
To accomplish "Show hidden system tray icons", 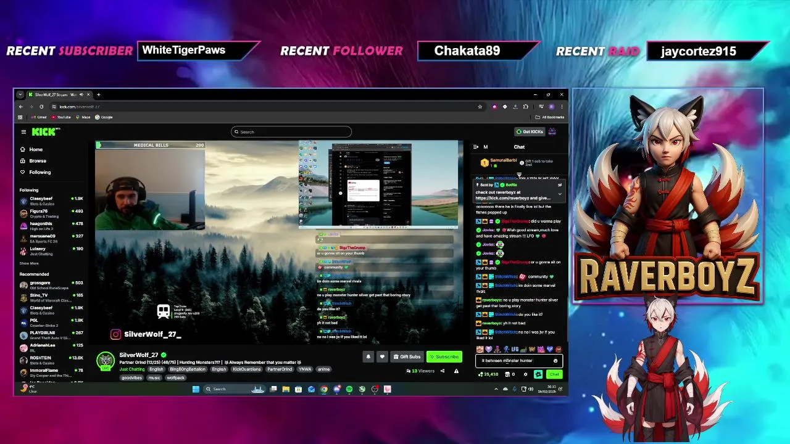I will click(x=496, y=389).
